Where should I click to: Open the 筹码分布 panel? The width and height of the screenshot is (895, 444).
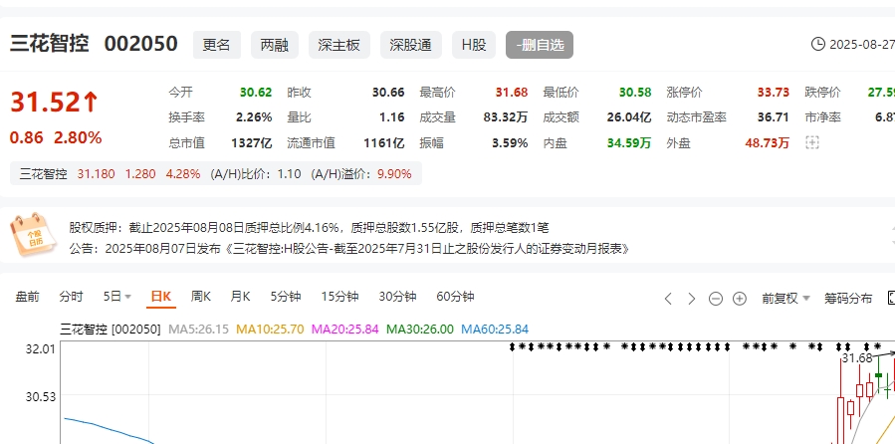point(848,298)
